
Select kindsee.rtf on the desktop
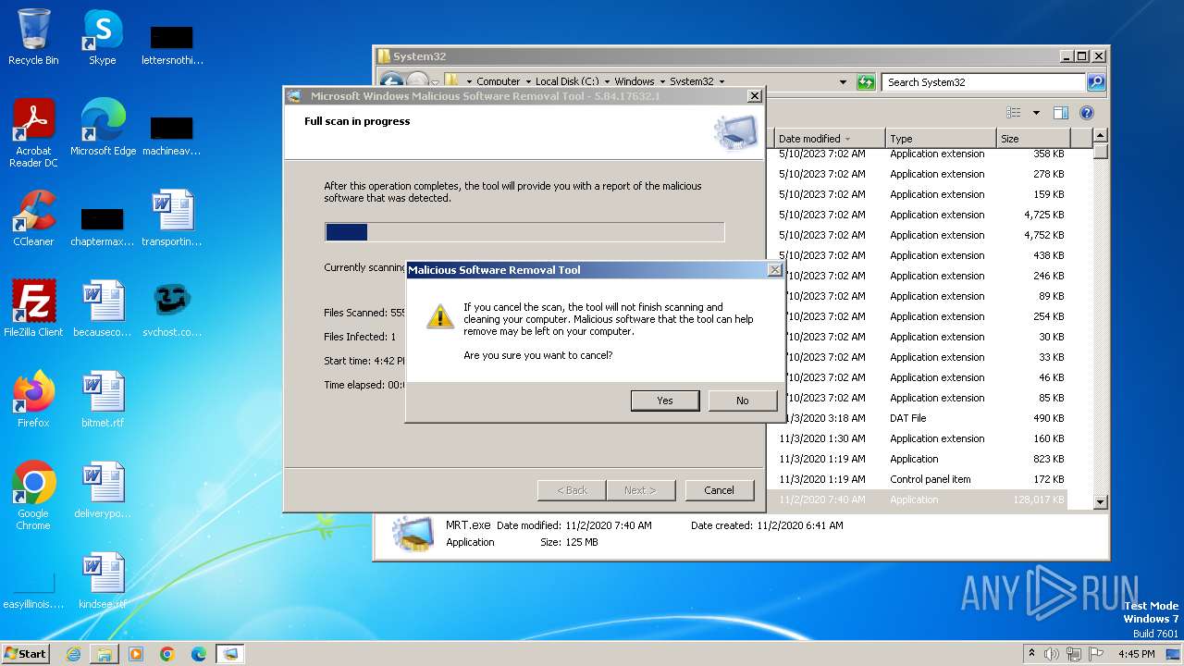coord(103,581)
